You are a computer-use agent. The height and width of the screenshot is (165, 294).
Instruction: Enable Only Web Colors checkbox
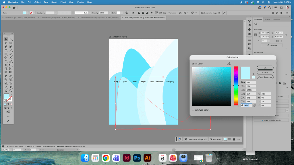[x=193, y=110]
